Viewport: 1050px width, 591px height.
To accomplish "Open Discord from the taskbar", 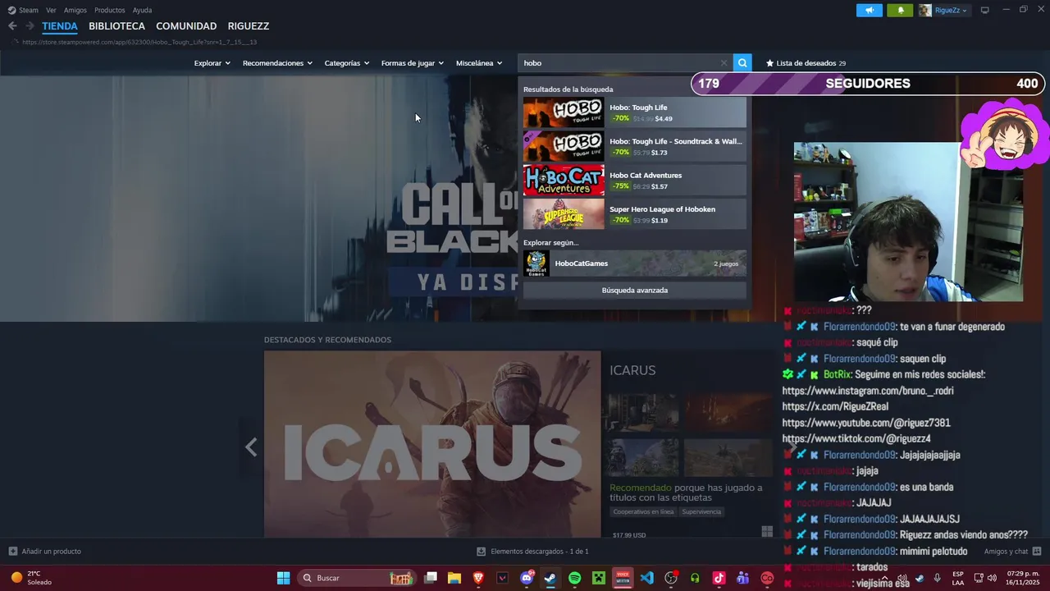I will tap(527, 578).
